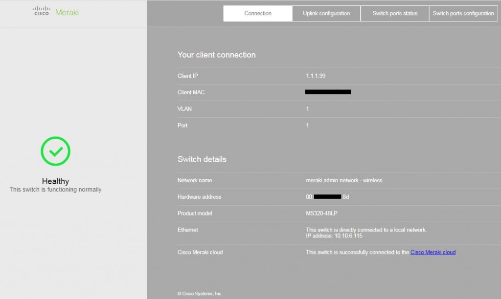501x299 pixels.
Task: Switch to the Connection tab
Action: click(x=258, y=13)
